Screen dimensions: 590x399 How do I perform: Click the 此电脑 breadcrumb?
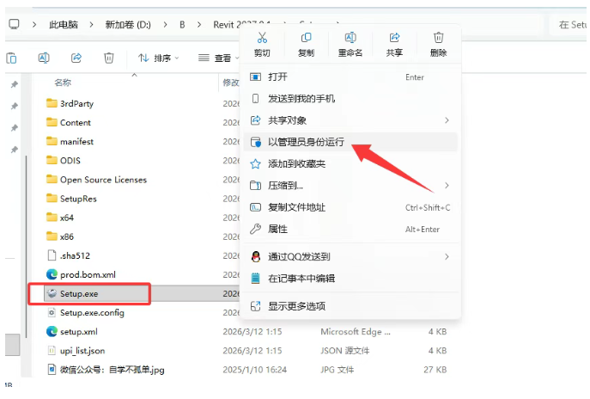(65, 25)
